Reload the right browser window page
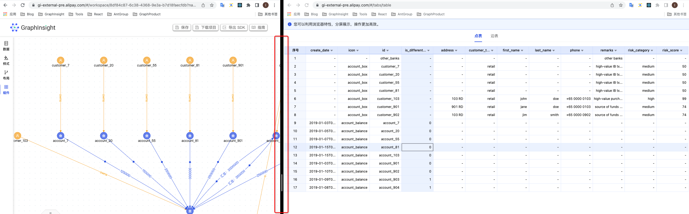Image resolution: width=689 pixels, height=214 pixels. pos(307,5)
